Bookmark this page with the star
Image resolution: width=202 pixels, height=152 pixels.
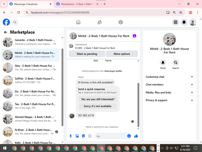[181, 13]
